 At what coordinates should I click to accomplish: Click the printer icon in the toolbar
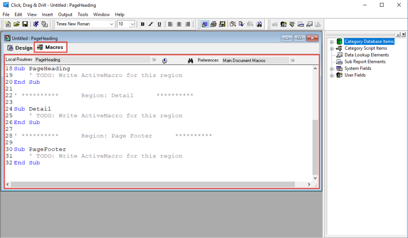coord(214,24)
